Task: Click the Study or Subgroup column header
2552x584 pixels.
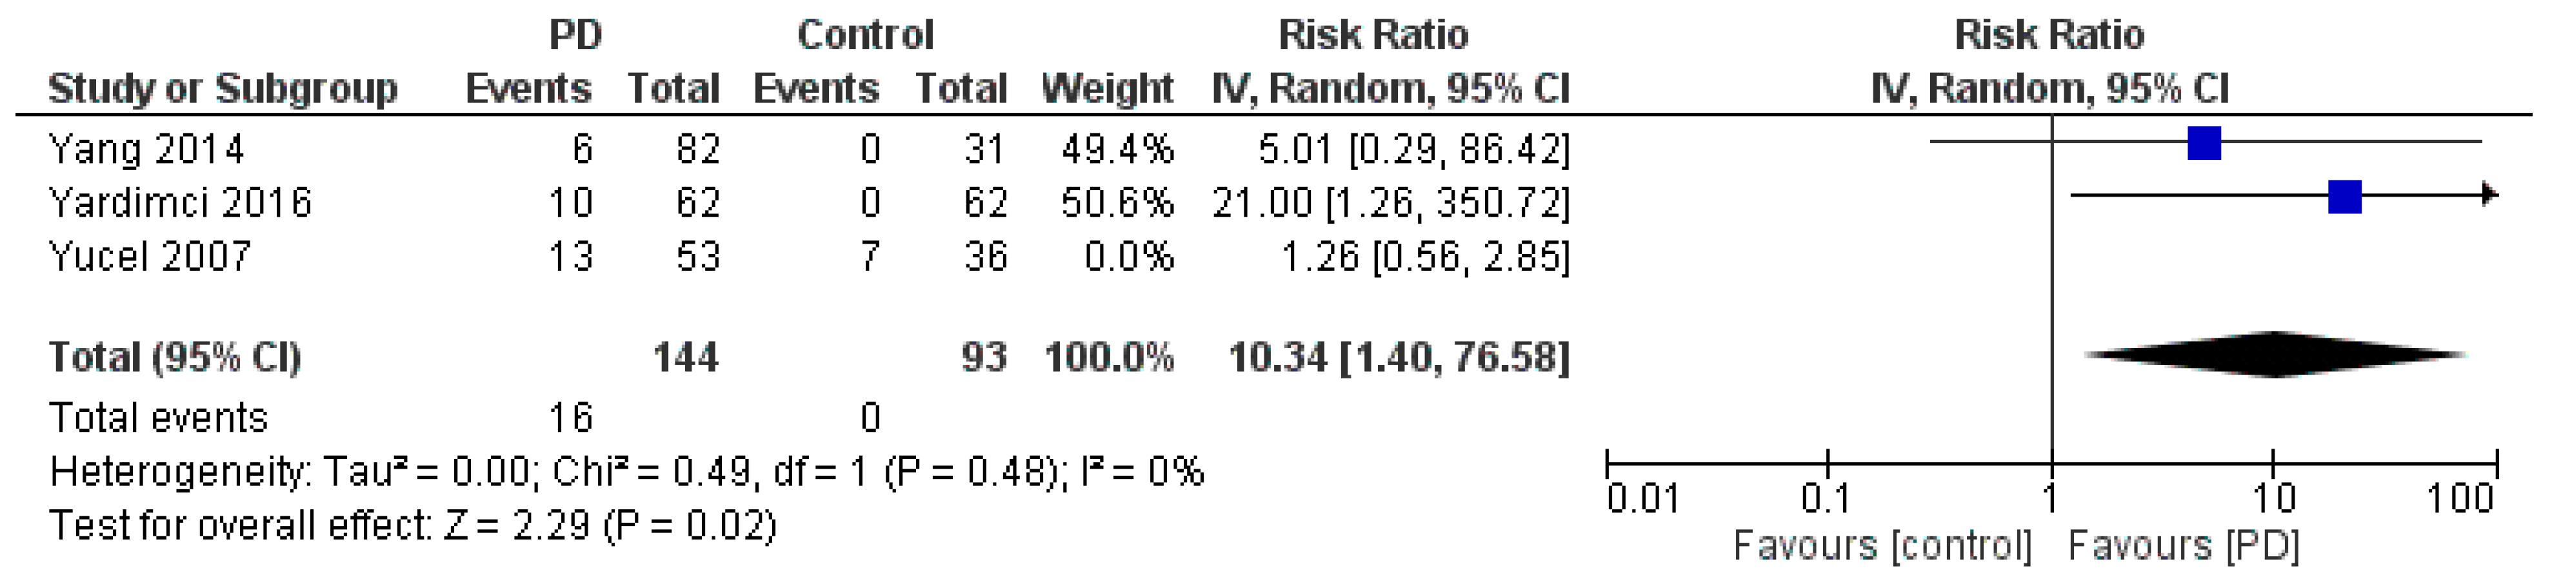Action: (x=222, y=89)
